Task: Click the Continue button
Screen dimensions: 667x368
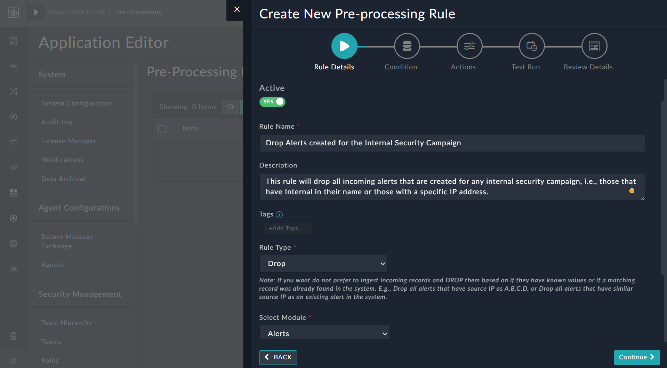Action: click(636, 357)
